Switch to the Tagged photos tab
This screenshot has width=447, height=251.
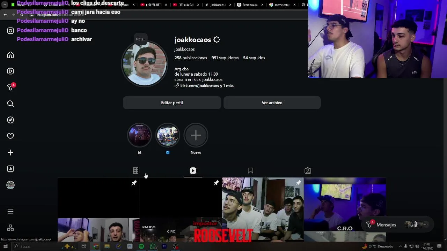tap(308, 170)
